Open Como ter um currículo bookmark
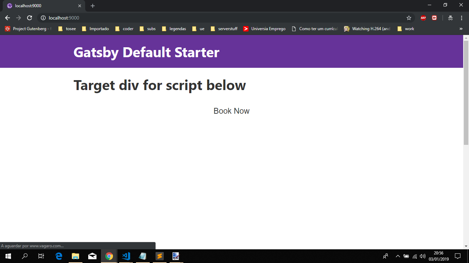 click(314, 29)
